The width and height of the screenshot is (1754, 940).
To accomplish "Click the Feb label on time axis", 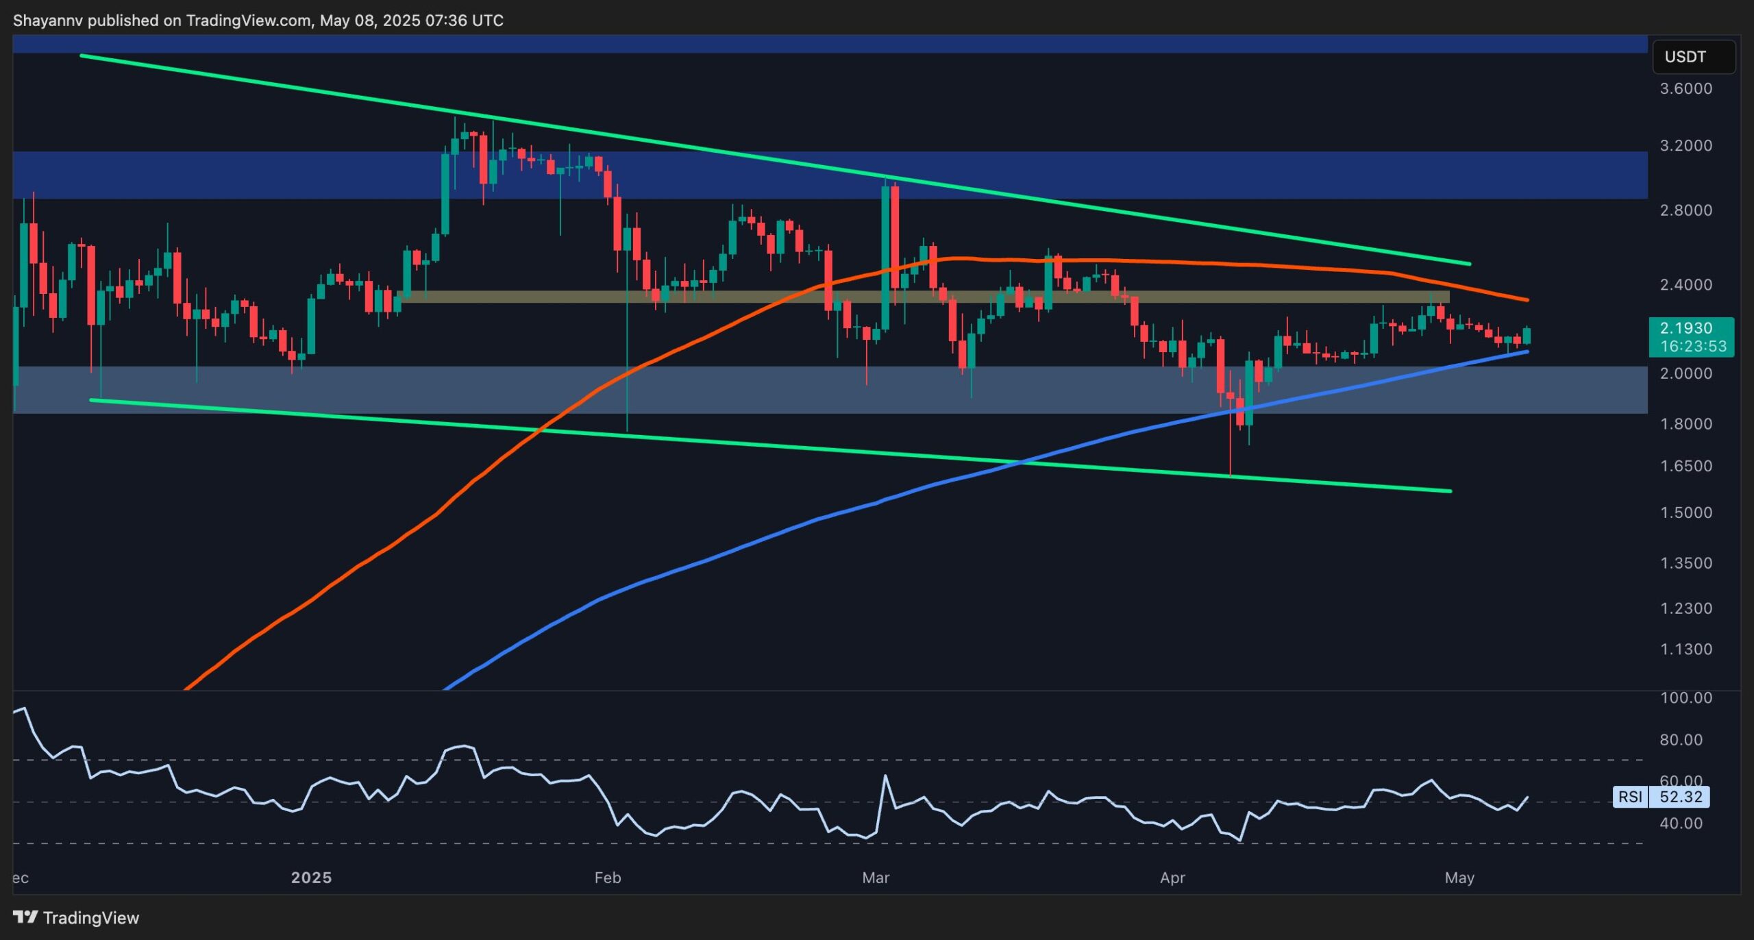I will 607,878.
